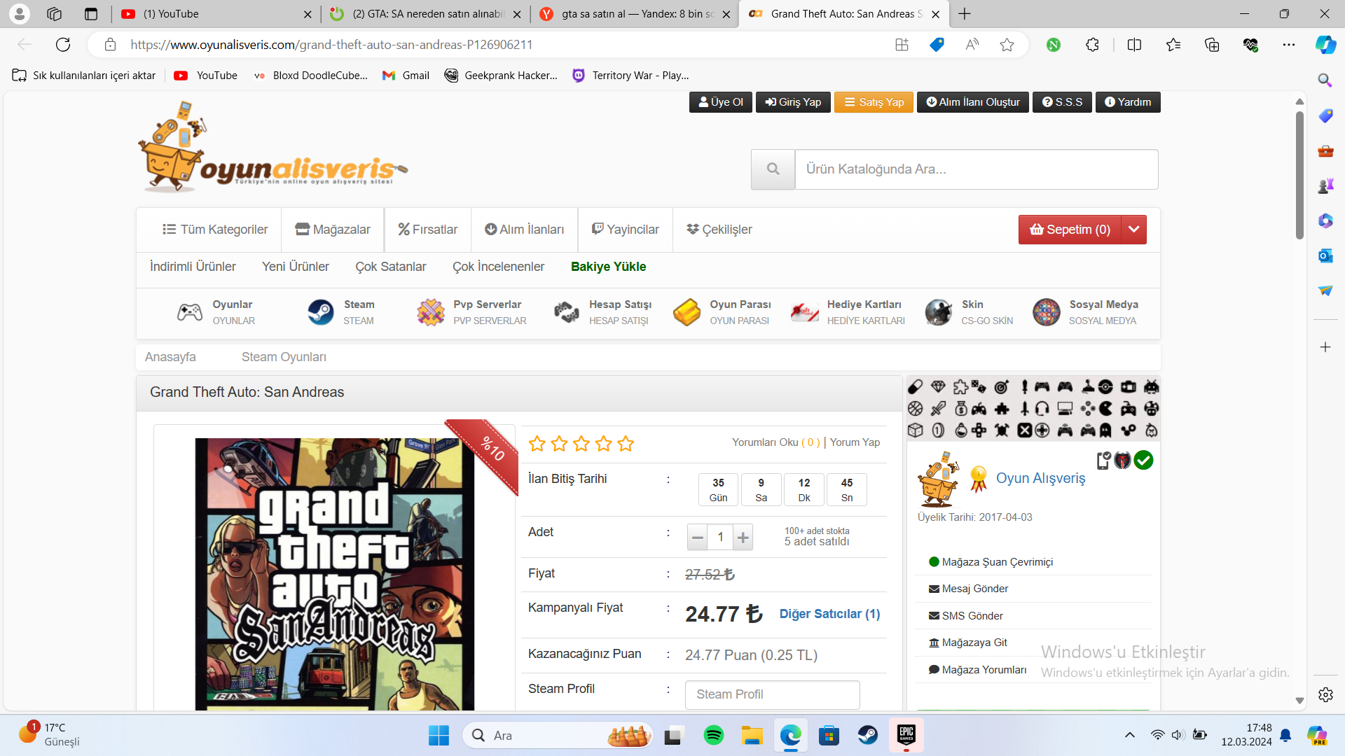The width and height of the screenshot is (1345, 756).
Task: Expand the browser Settings and more menu
Action: pyautogui.click(x=1288, y=45)
